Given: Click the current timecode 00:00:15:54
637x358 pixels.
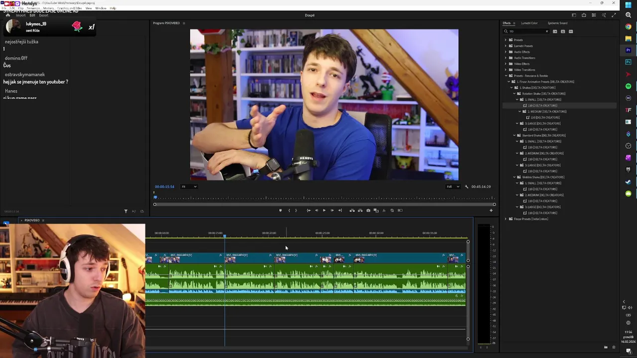Looking at the screenshot, I should tap(164, 186).
